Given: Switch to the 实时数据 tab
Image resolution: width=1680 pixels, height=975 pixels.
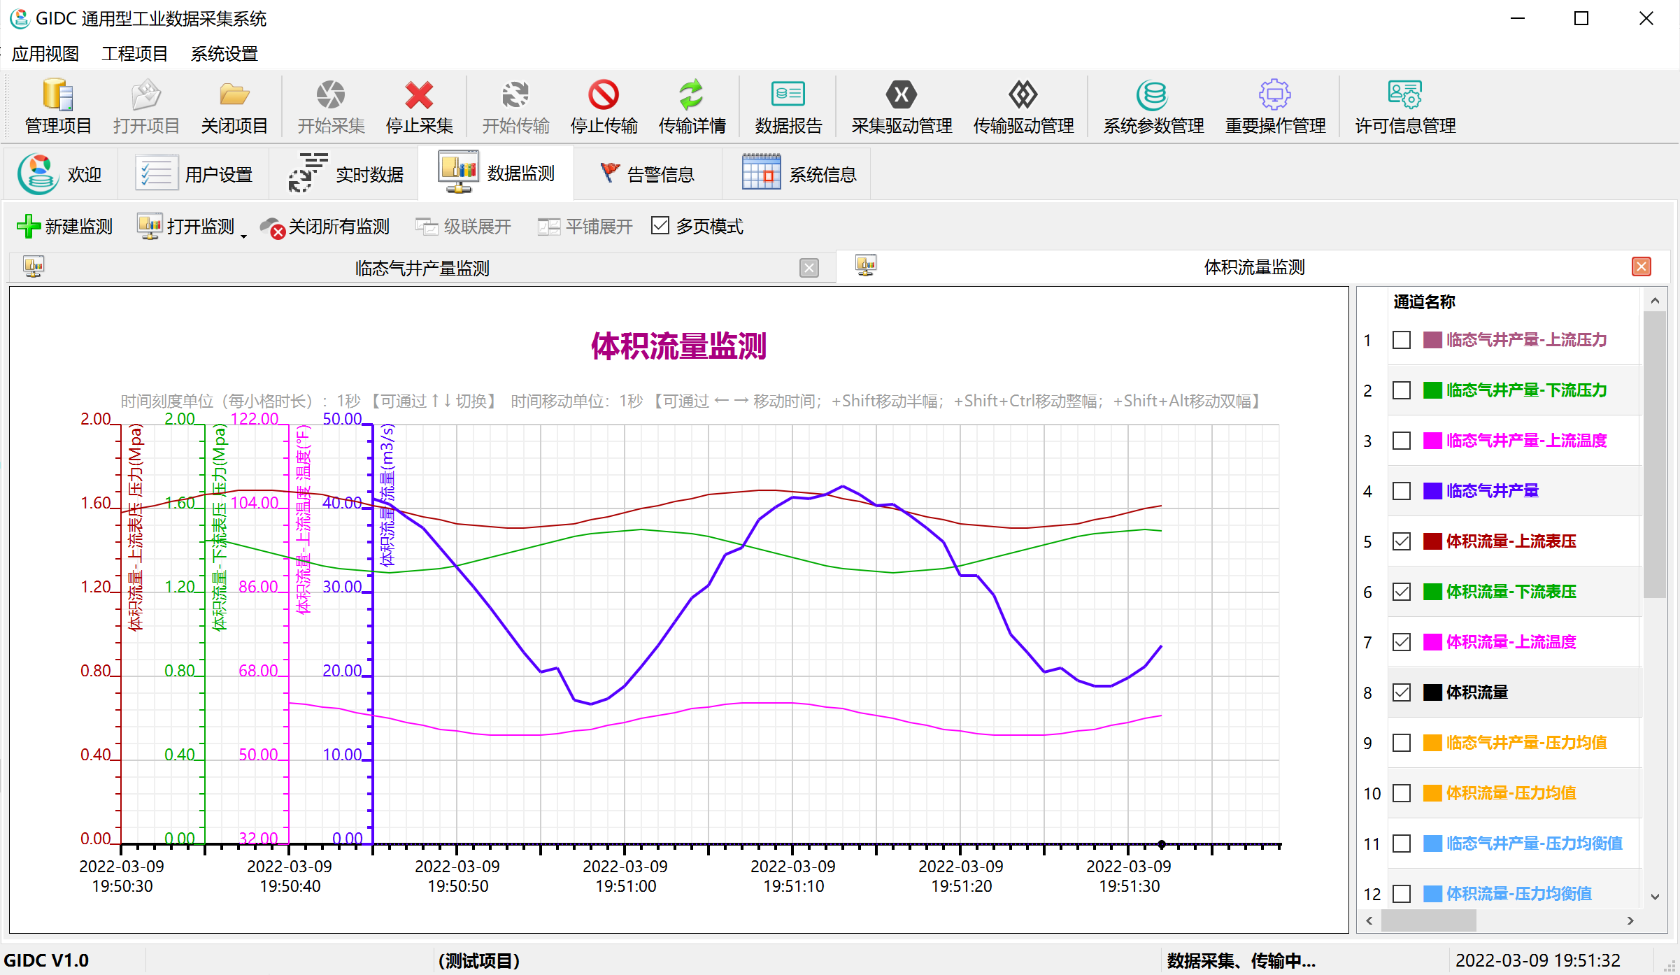Looking at the screenshot, I should (x=346, y=174).
